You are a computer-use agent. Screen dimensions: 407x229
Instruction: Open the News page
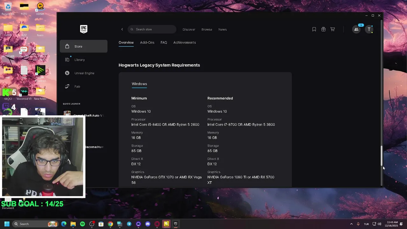[x=223, y=29]
